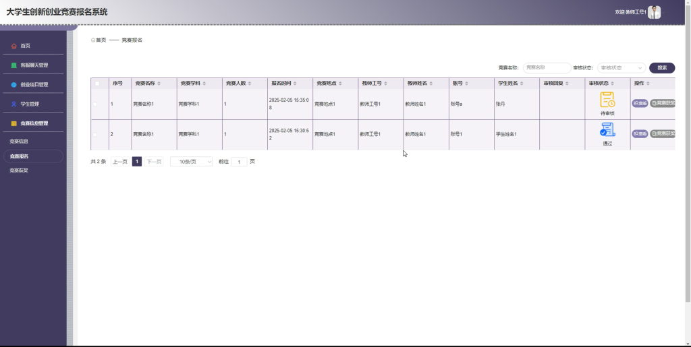Click the 2025-02-05 15:35:08 time cell

289,104
